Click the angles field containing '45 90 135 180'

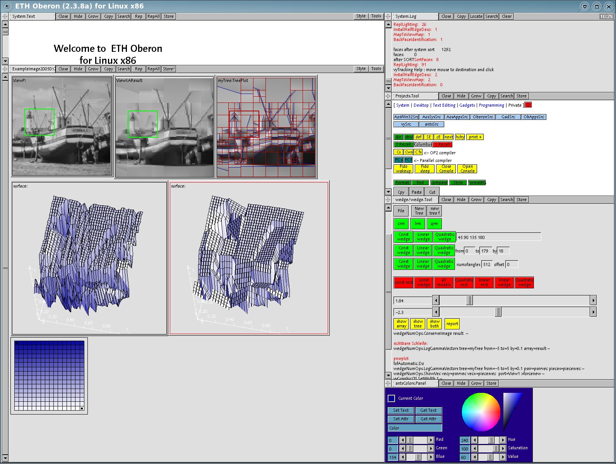pos(499,237)
